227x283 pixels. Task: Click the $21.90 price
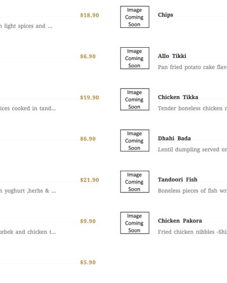tap(89, 180)
